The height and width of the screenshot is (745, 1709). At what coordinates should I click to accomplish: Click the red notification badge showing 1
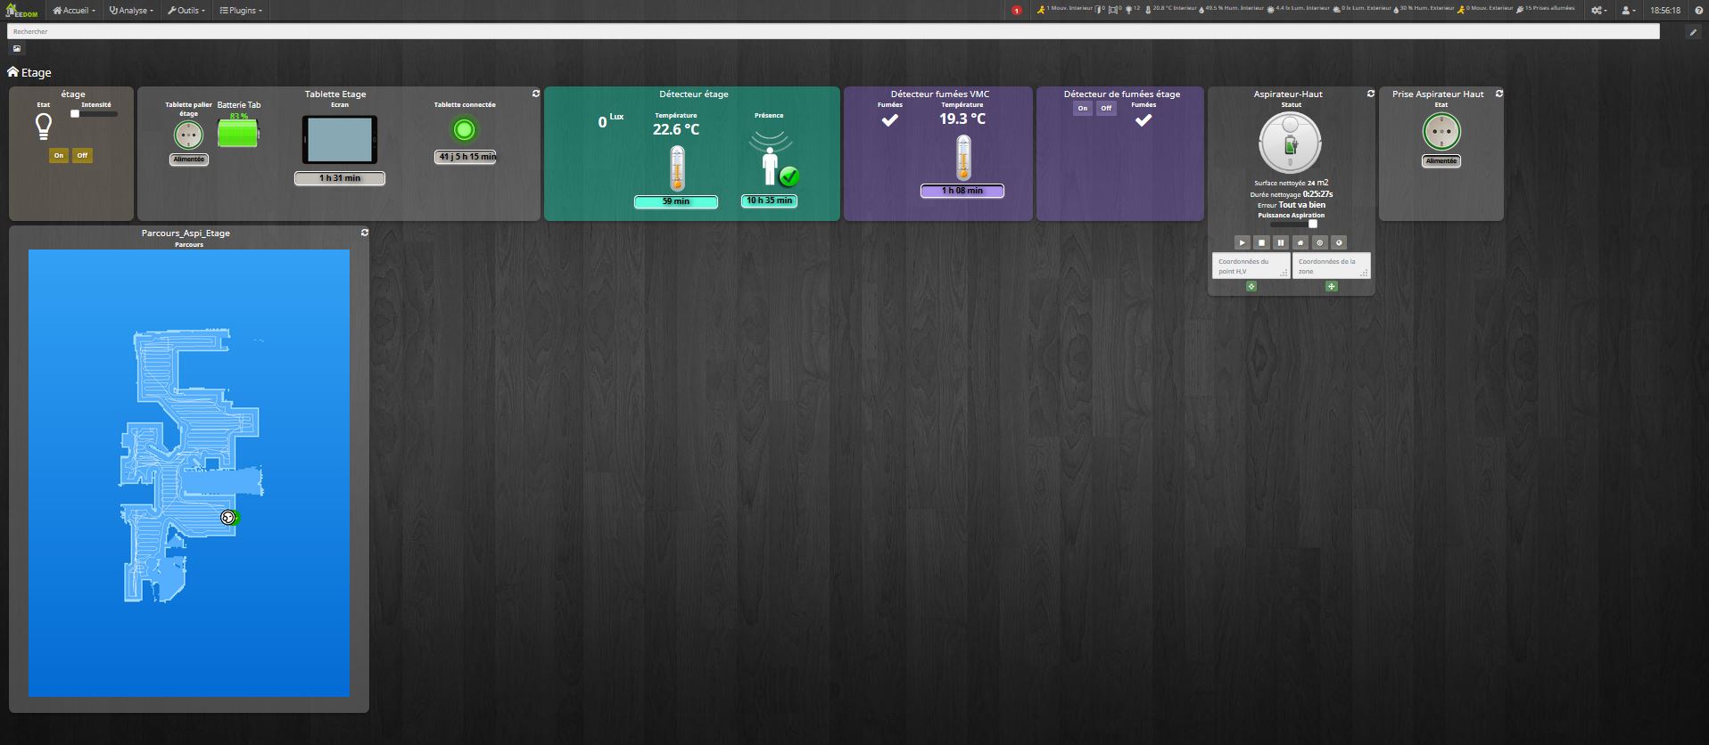[x=1017, y=11]
